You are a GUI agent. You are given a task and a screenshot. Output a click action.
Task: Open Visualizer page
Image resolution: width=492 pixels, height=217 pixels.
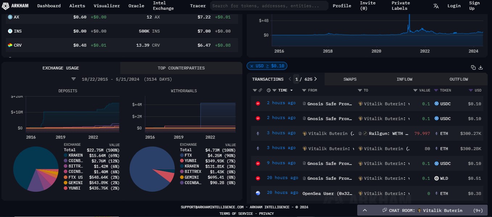click(107, 6)
